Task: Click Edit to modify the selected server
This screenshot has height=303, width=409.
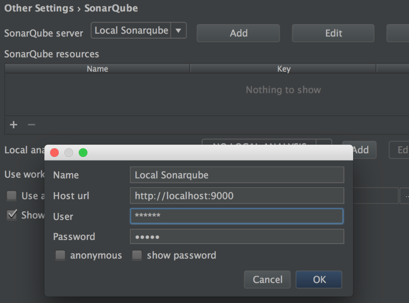Action: (x=333, y=33)
